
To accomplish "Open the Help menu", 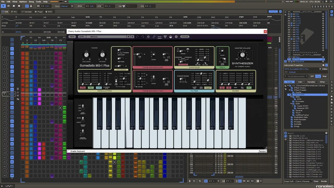I will [45, 2].
